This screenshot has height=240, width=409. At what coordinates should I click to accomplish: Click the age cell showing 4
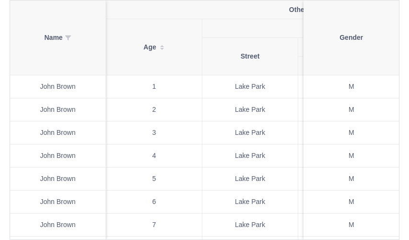click(x=154, y=156)
